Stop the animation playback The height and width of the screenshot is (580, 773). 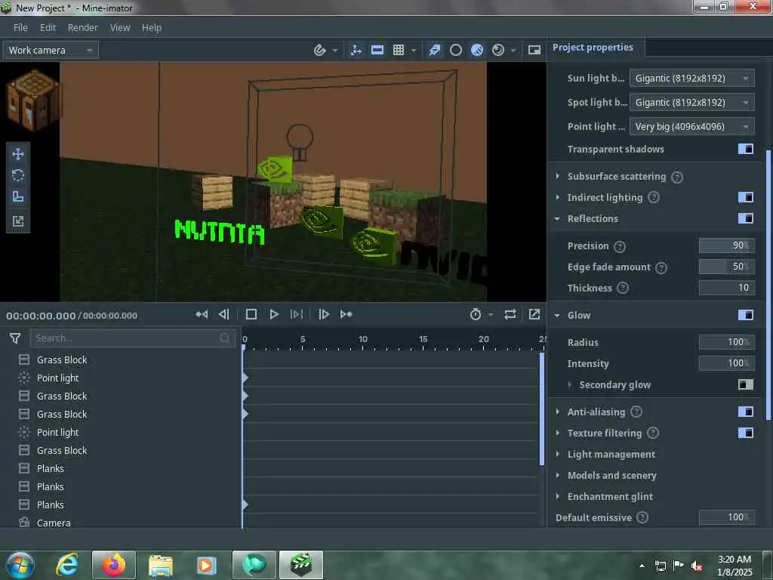click(251, 314)
